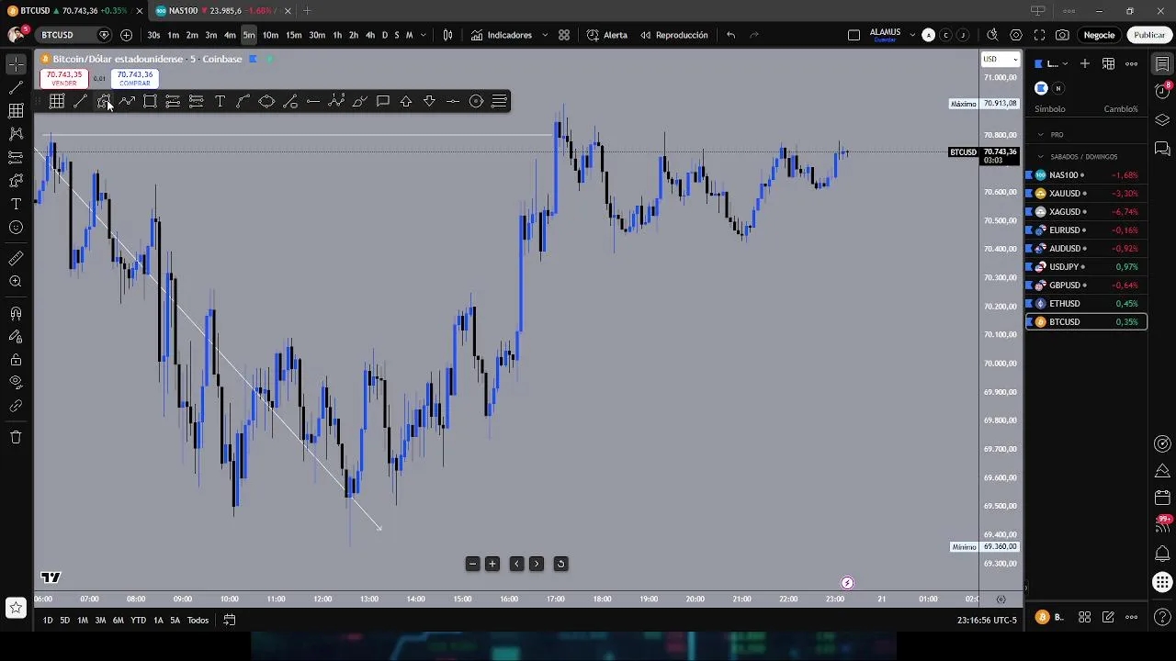The image size is (1176, 661).
Task: Delete drawings with the trash icon
Action: [x=16, y=437]
